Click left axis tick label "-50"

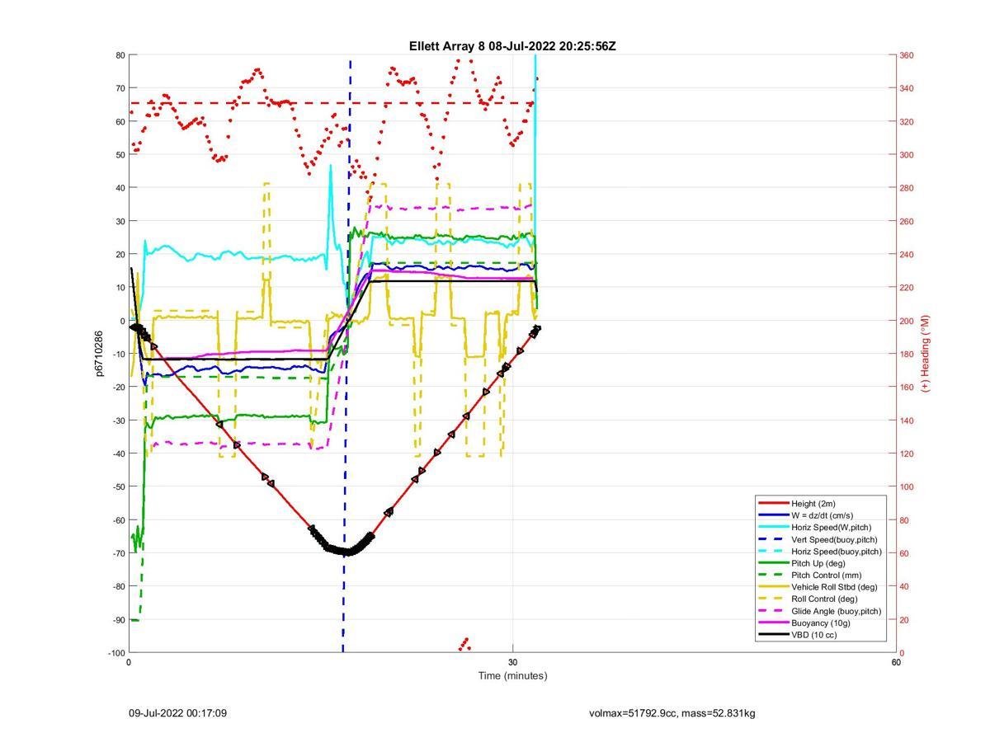[119, 486]
